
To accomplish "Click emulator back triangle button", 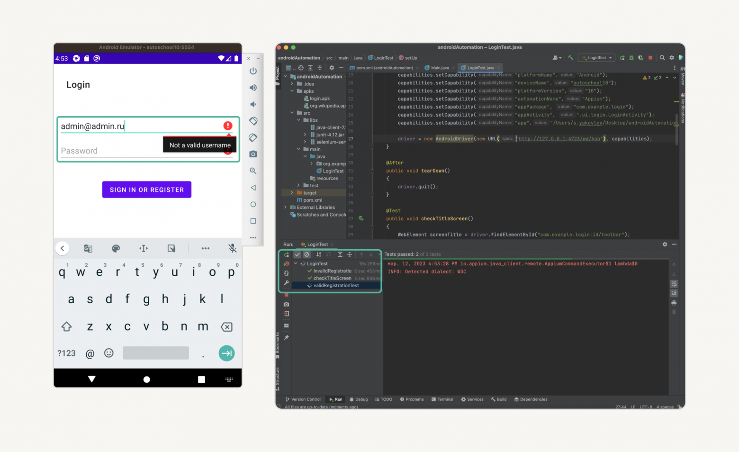I will pyautogui.click(x=253, y=188).
